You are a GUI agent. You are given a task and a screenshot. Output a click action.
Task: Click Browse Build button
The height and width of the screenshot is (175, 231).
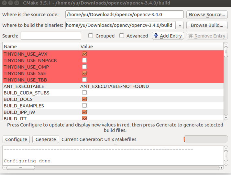[x=207, y=25]
